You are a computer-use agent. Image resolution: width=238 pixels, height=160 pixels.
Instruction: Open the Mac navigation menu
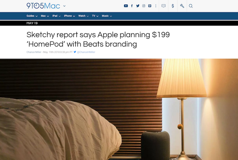click(x=45, y=16)
